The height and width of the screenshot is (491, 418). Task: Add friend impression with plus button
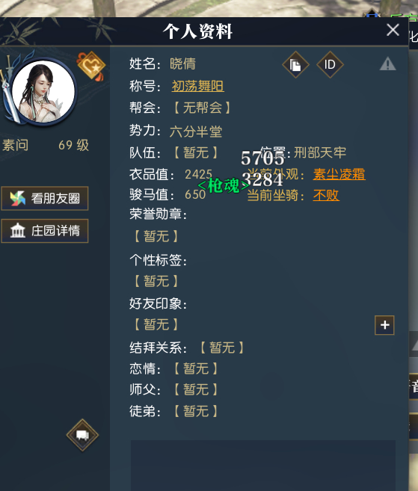pos(384,325)
